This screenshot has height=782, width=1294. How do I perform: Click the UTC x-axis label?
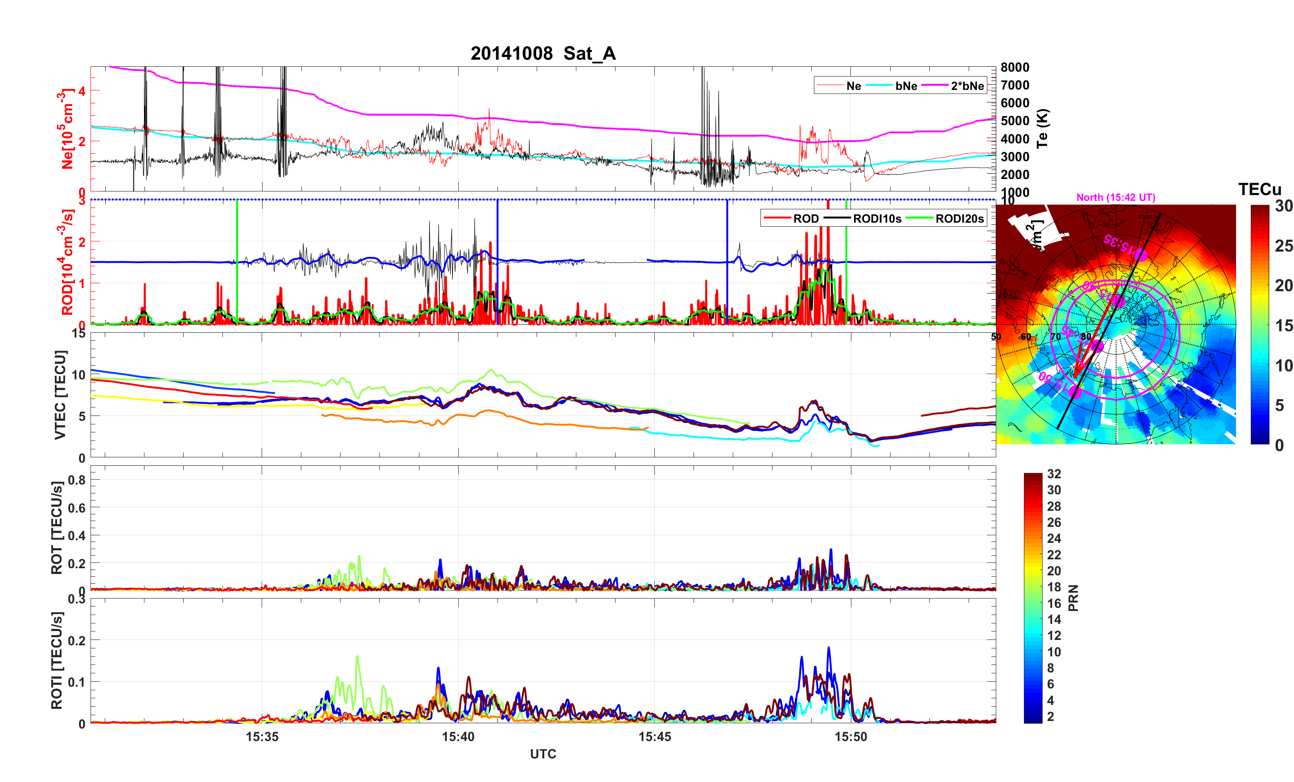point(542,754)
